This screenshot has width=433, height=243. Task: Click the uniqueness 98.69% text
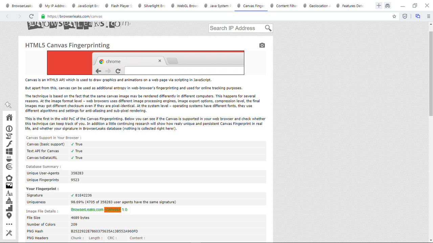click(123, 202)
